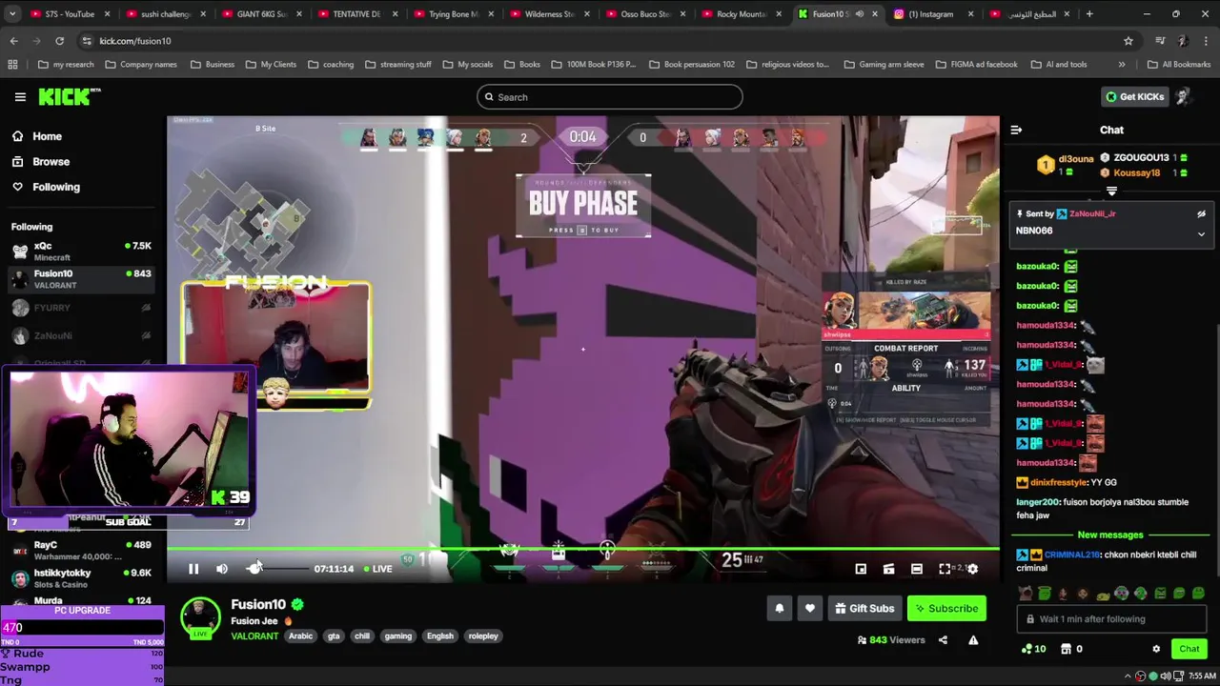
Task: Open the 'Gaming arm sleeve' bookmark folder
Action: click(884, 64)
